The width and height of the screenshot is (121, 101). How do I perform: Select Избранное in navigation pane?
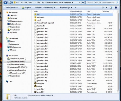(x=12, y=12)
